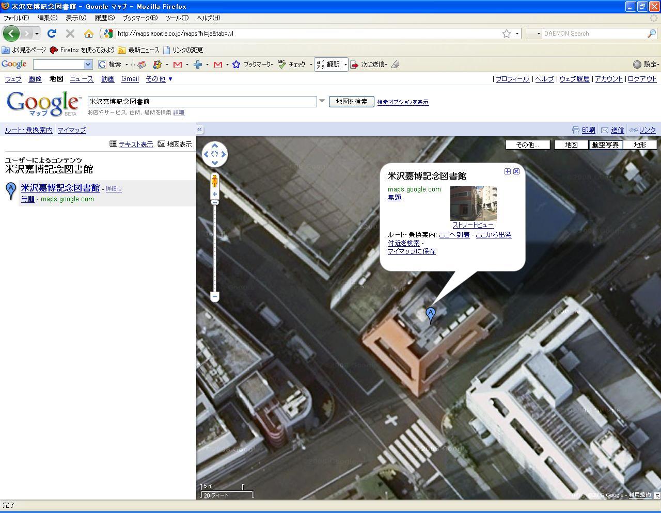Expand the その他 ▼ services menu

[159, 79]
